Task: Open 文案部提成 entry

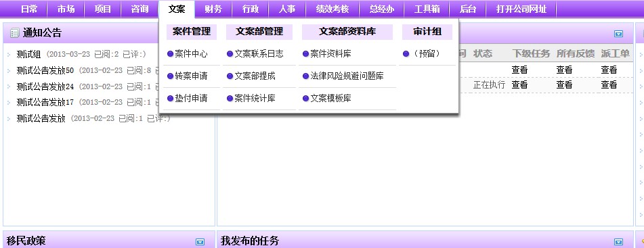Action: pos(255,76)
